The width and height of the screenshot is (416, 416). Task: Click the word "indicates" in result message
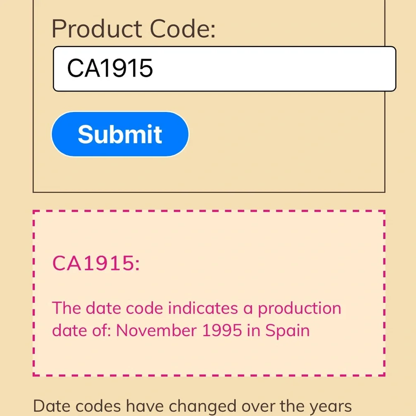coord(203,308)
